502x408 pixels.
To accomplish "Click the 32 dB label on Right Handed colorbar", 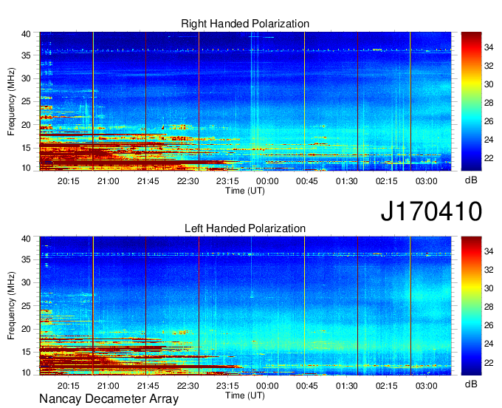I will pos(489,66).
